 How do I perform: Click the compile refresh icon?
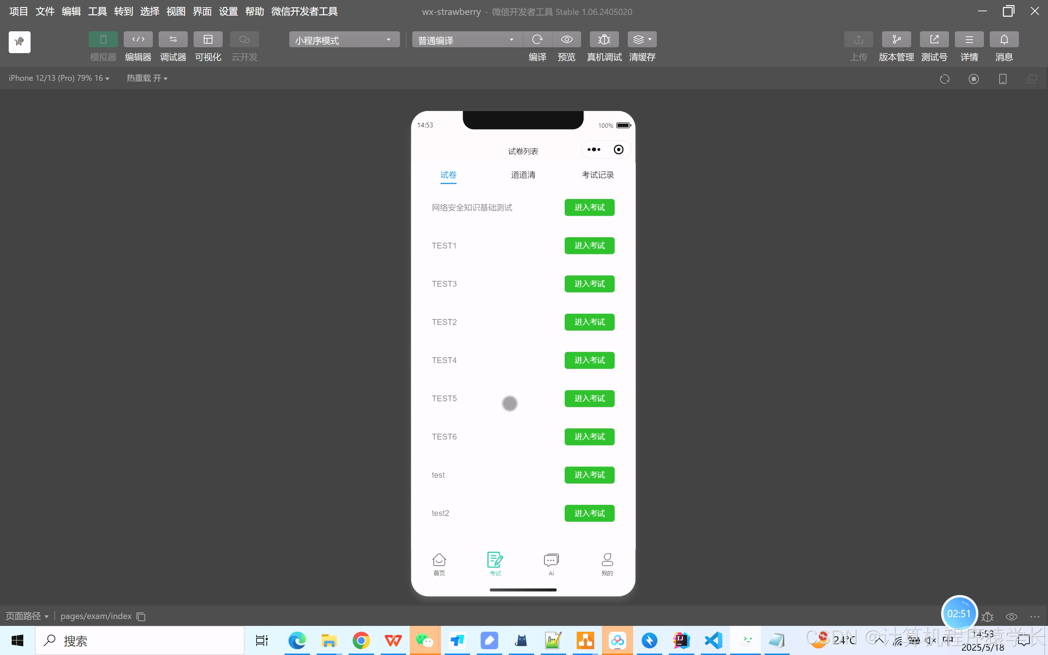537,39
